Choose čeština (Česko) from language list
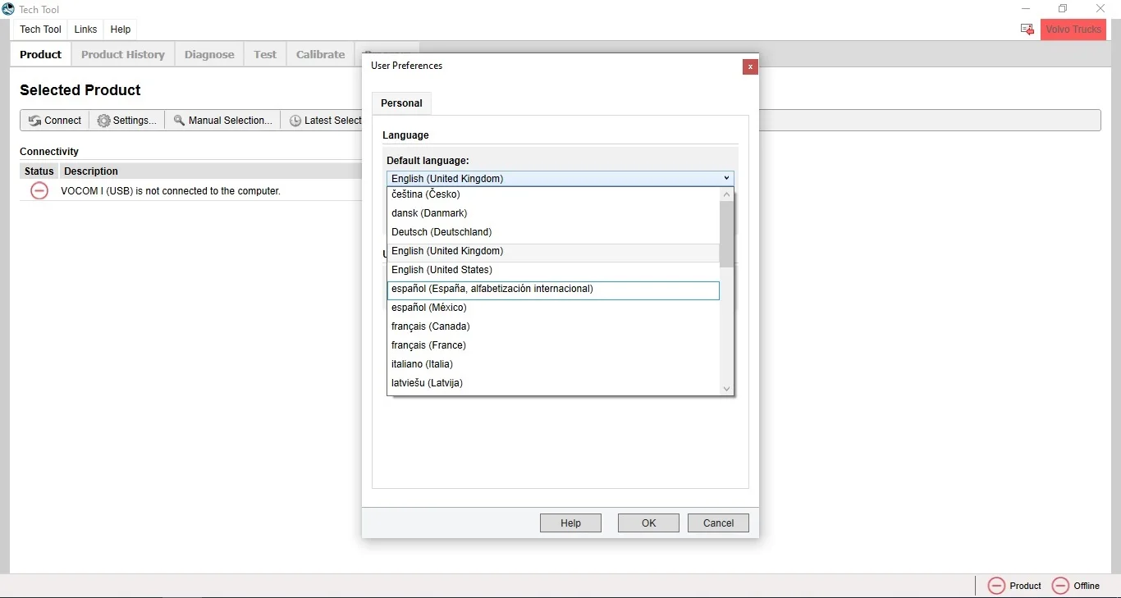 click(x=553, y=194)
